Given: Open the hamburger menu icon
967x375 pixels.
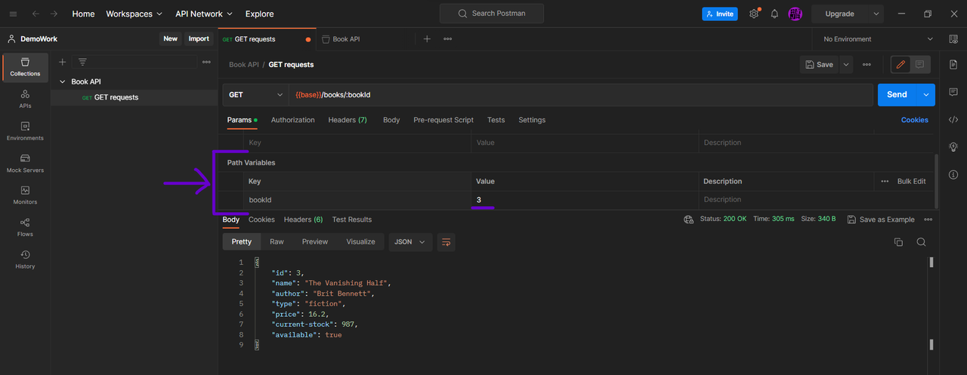Looking at the screenshot, I should point(13,14).
